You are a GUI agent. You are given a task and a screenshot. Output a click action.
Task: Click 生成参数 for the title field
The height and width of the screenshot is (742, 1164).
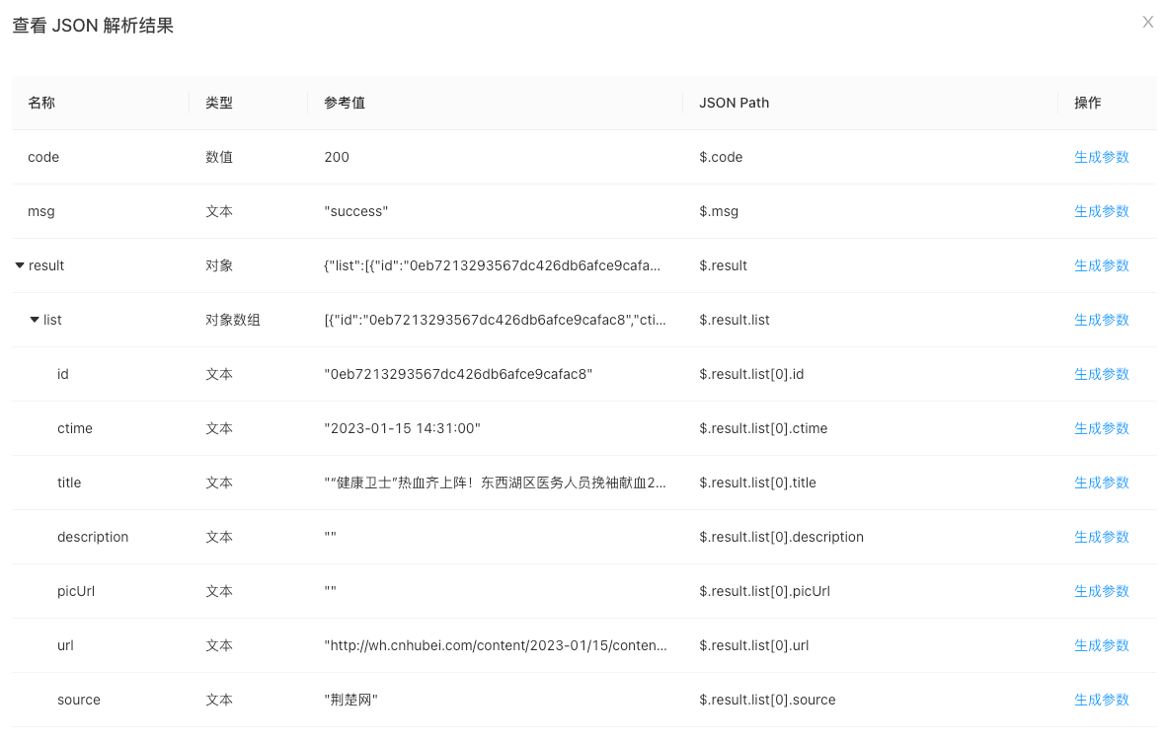pyautogui.click(x=1101, y=482)
